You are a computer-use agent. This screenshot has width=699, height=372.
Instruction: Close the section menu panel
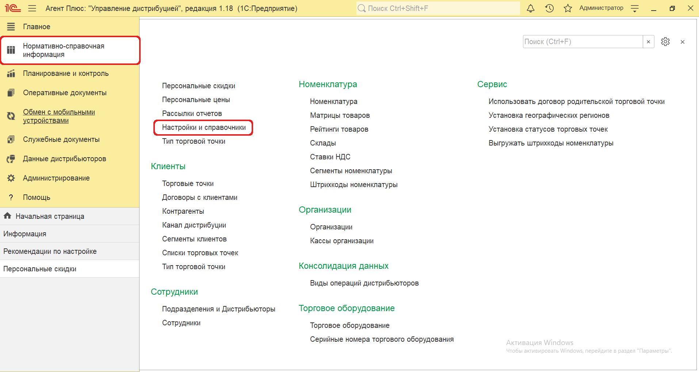[682, 42]
